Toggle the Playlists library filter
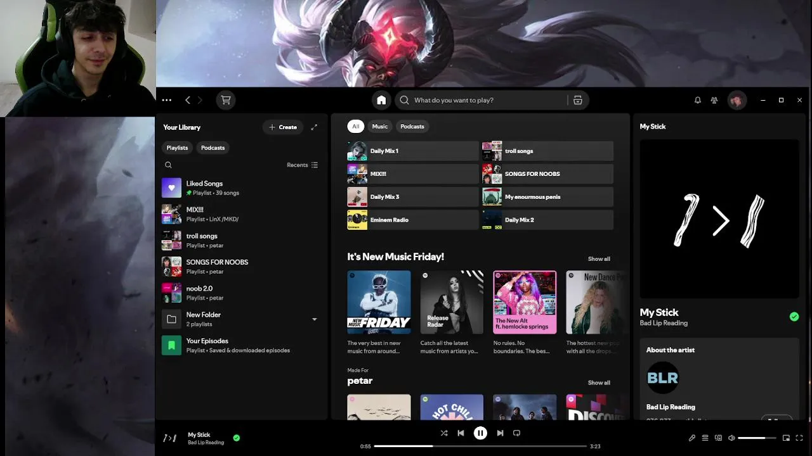Screen dimensions: 812x456 [x=177, y=148]
